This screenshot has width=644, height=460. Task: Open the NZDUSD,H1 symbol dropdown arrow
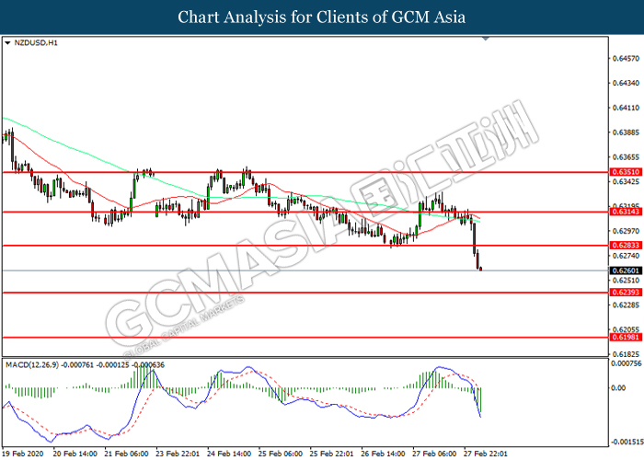(7, 42)
